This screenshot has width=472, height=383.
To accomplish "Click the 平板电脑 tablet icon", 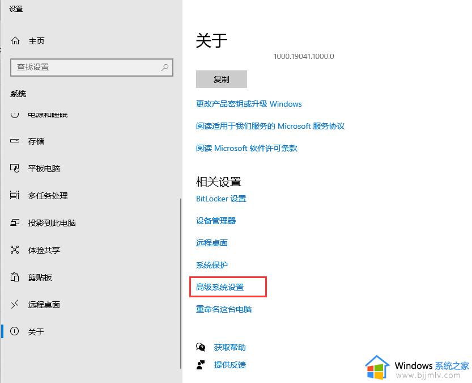I will (x=15, y=168).
